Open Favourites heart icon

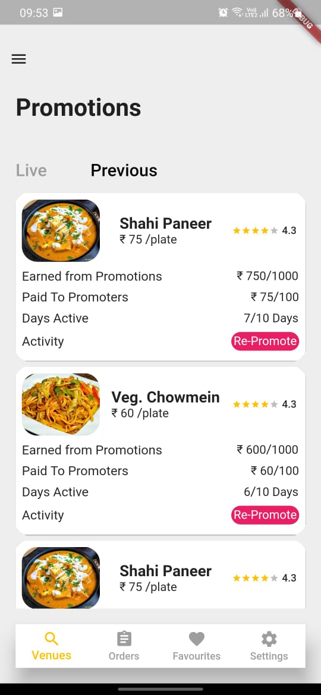(x=196, y=639)
